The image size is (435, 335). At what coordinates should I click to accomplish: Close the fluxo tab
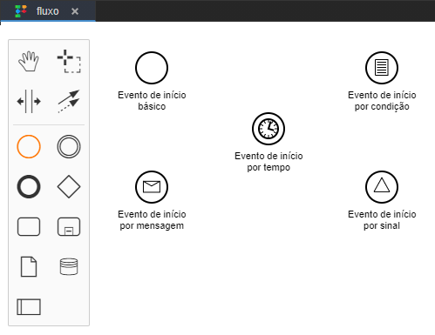[x=75, y=11]
